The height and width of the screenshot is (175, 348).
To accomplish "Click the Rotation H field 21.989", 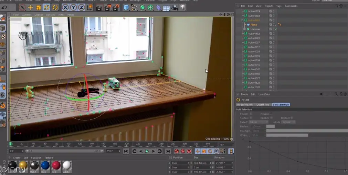I will [224, 163].
